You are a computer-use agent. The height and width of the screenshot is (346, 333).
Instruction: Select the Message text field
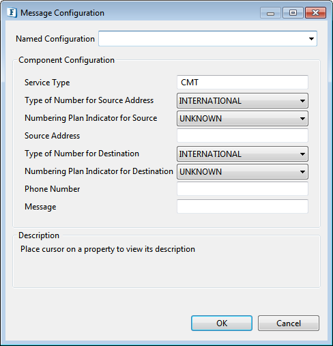tap(242, 207)
